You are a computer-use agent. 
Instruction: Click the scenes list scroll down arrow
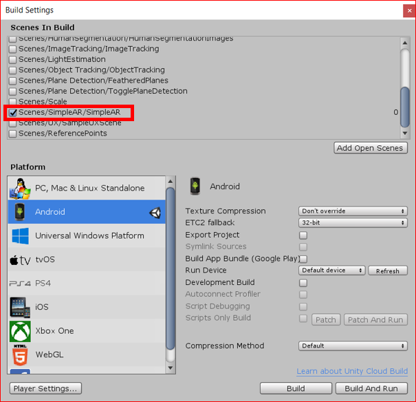405,134
